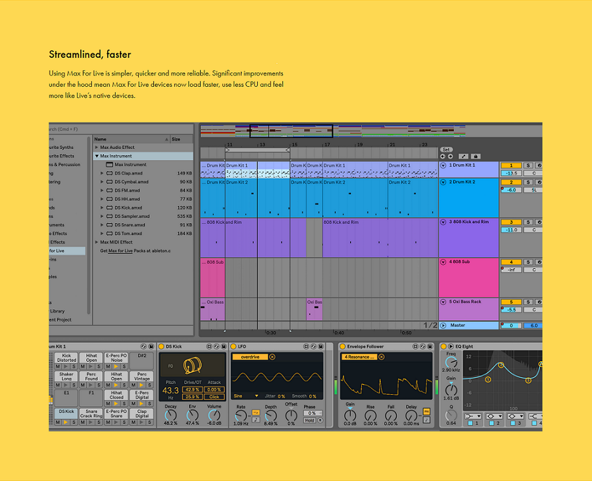Click the Set locator button
Screen dimensions: 592x481
tap(446, 150)
